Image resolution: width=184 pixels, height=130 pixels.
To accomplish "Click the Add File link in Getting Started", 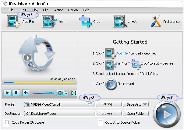I will pyautogui.click(x=122, y=53).
